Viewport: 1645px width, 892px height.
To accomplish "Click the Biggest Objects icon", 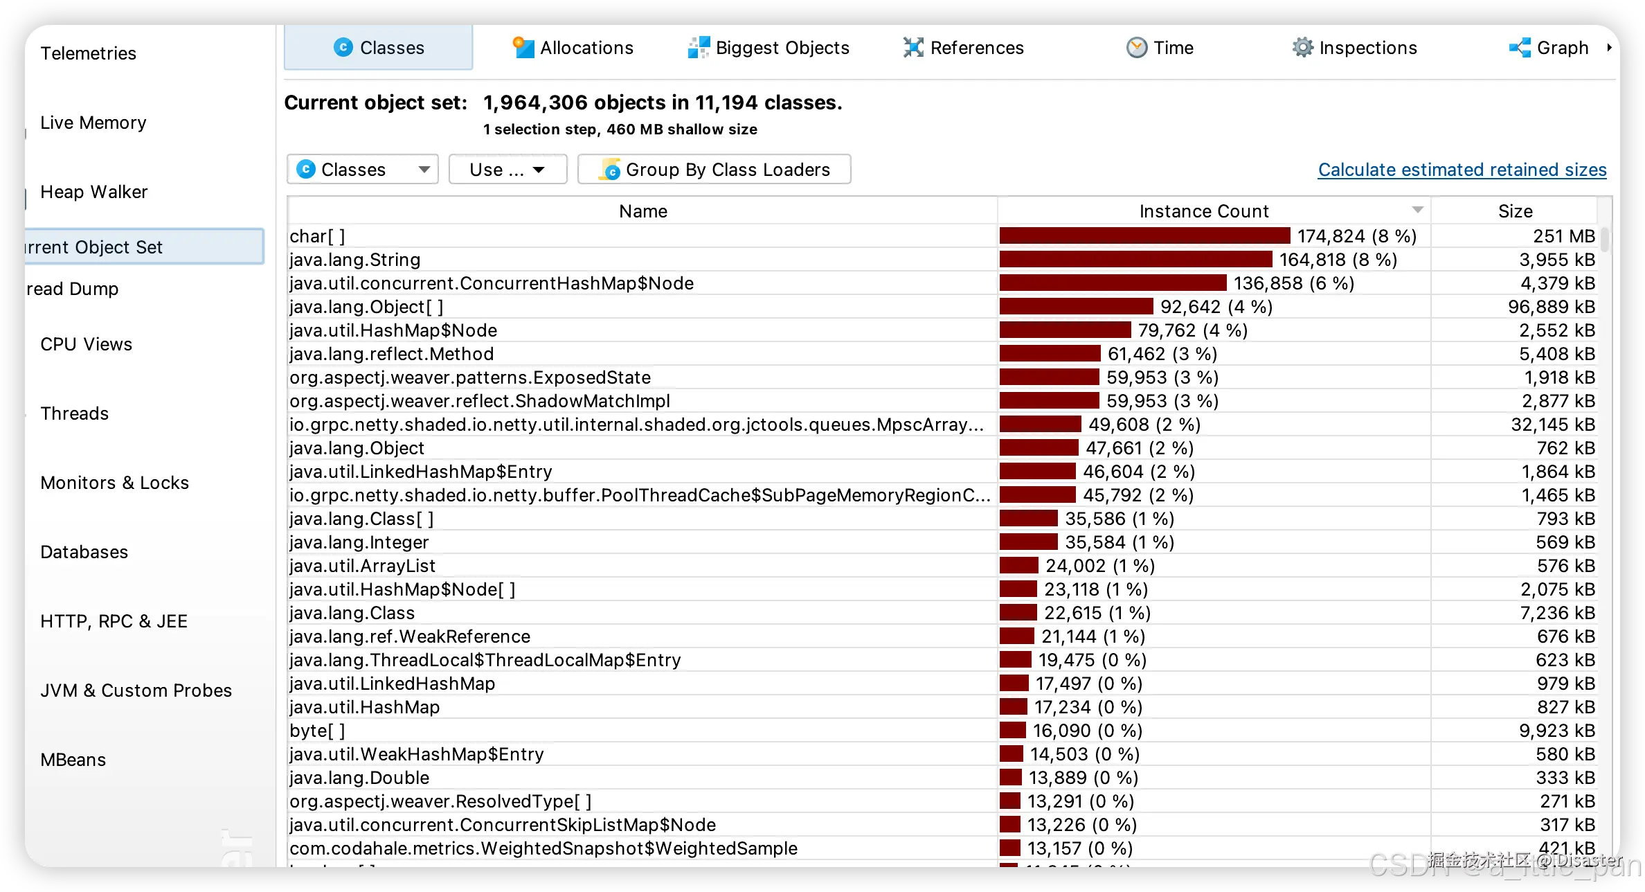I will (x=699, y=47).
